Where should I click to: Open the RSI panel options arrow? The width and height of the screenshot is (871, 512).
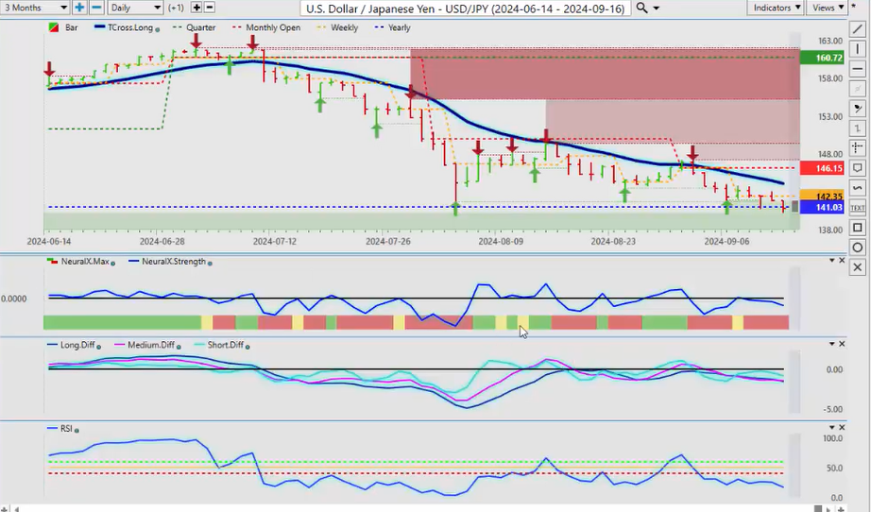832,428
